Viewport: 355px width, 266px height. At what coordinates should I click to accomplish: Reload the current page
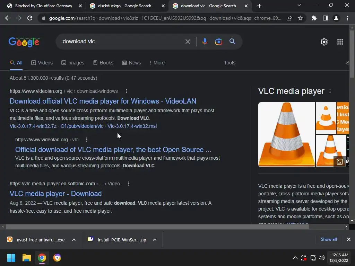click(30, 18)
